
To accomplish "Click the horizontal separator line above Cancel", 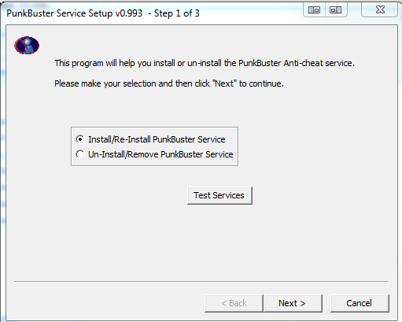I will click(x=201, y=281).
